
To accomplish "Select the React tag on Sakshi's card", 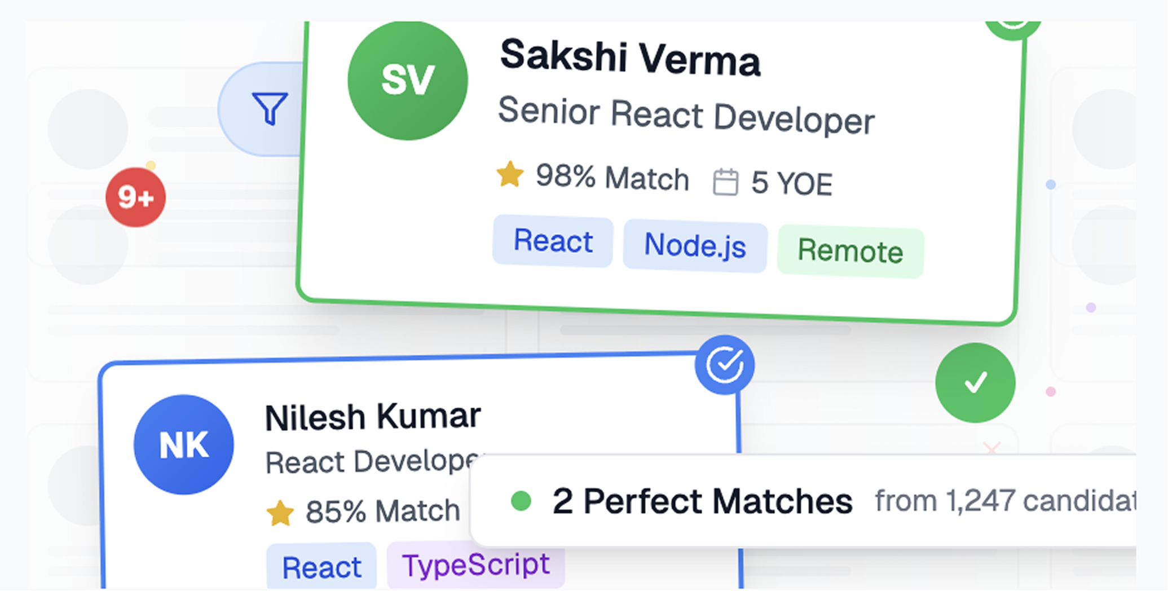I will (553, 241).
